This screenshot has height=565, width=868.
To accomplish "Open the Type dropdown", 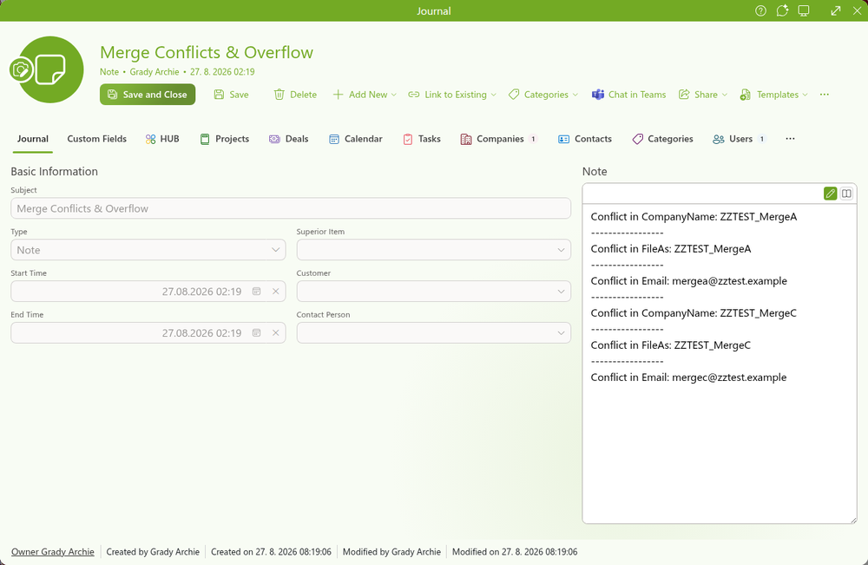I will click(x=148, y=250).
